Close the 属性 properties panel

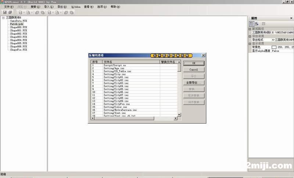point(291,18)
